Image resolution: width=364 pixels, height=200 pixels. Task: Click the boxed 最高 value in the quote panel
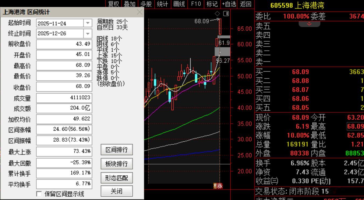(x=356, y=126)
